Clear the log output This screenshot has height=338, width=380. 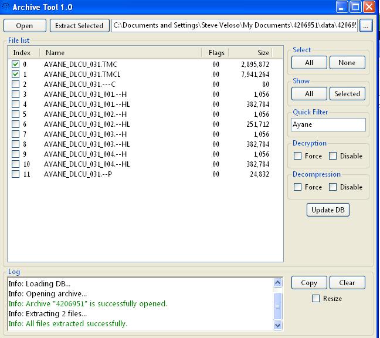(347, 283)
